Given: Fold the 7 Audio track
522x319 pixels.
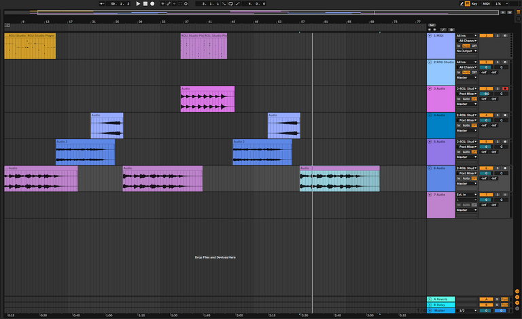Looking at the screenshot, I should click(x=430, y=195).
